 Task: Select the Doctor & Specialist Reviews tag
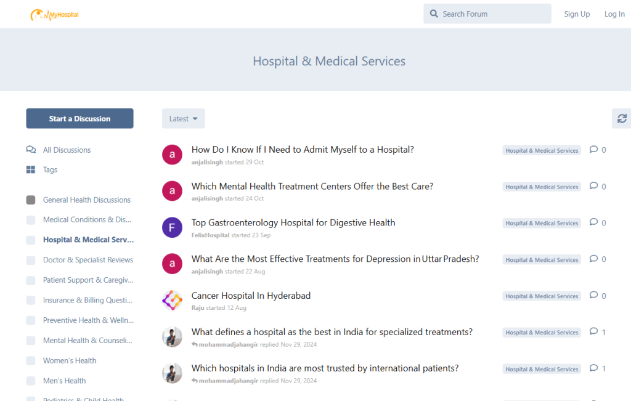(x=88, y=260)
